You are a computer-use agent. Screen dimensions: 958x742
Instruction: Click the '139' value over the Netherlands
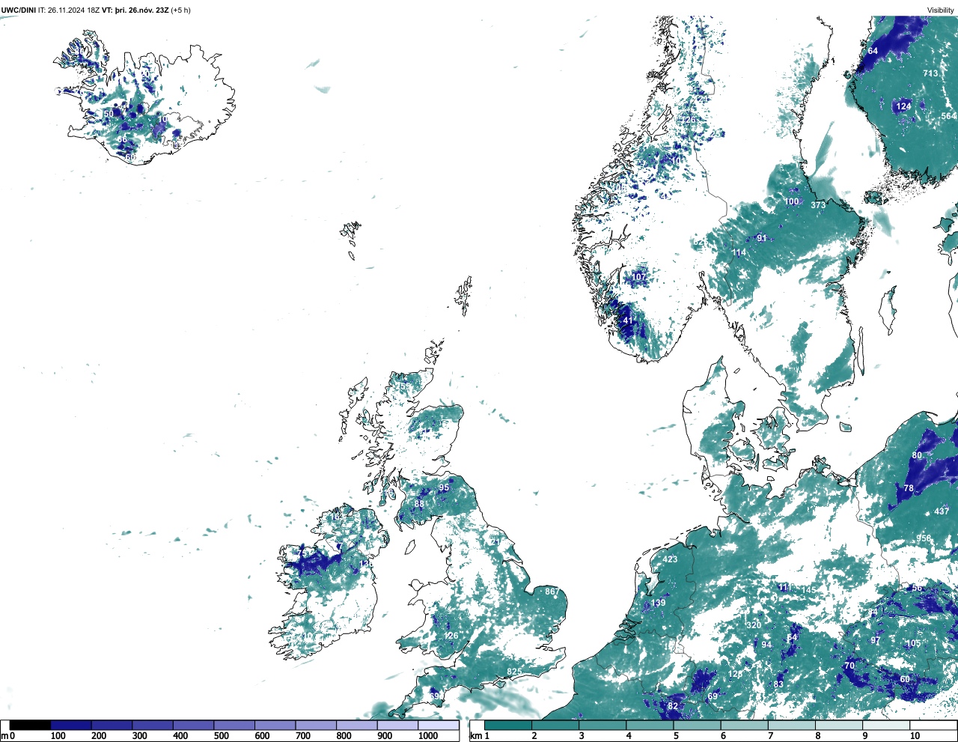658,603
